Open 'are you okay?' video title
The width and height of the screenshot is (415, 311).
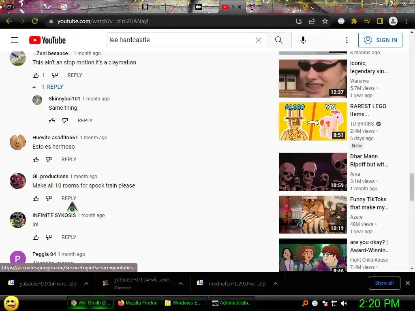370,246
